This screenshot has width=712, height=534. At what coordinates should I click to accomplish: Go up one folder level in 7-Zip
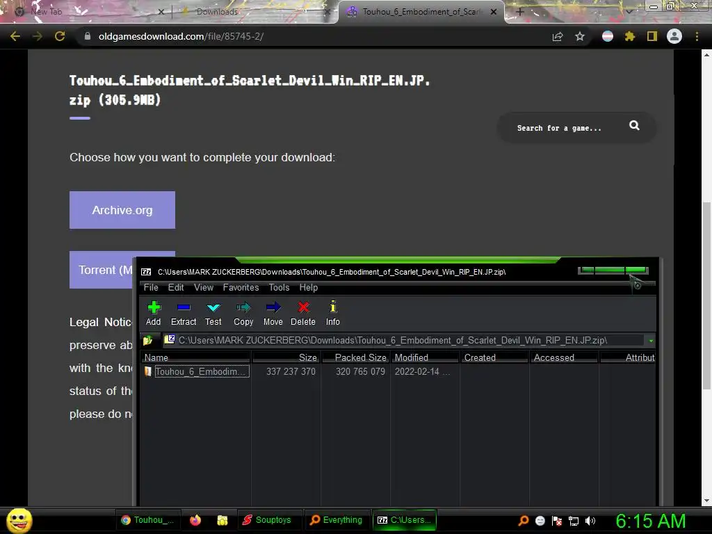pos(148,340)
